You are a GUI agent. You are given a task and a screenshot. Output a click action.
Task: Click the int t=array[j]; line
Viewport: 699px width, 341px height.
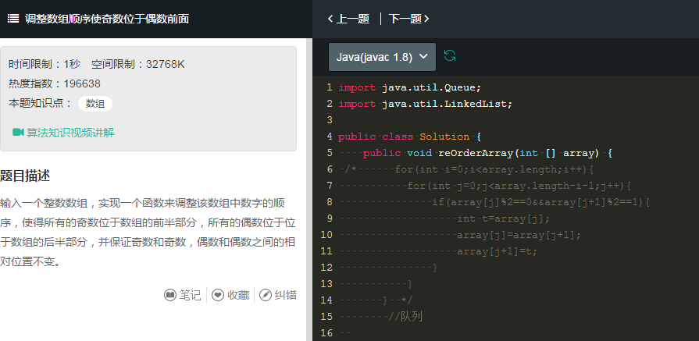pos(503,218)
